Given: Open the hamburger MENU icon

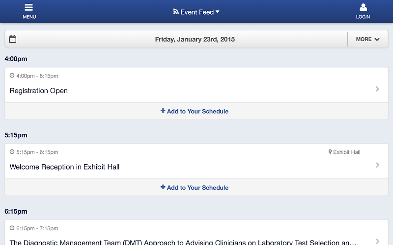Looking at the screenshot, I should click(29, 7).
